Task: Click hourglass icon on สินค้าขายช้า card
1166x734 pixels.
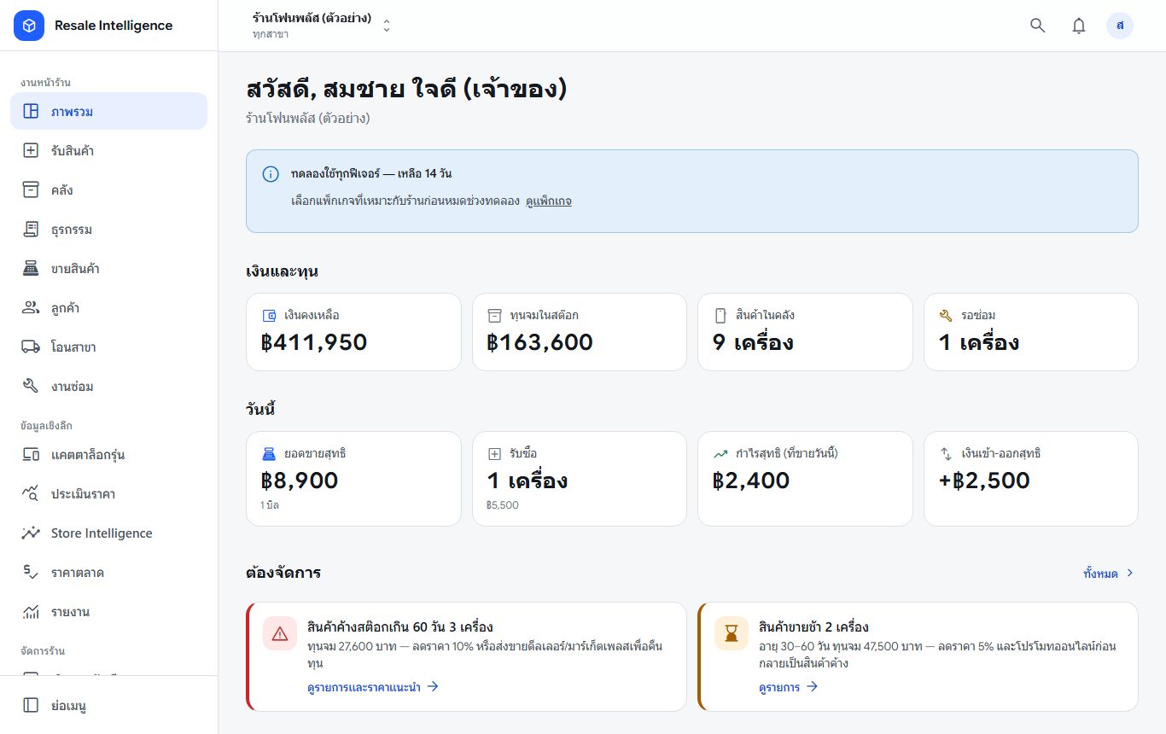Action: 732,633
